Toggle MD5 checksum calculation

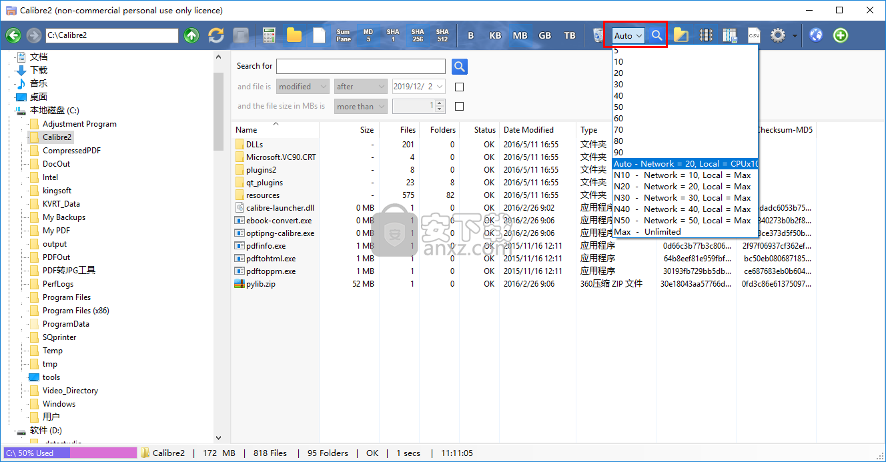tap(368, 35)
